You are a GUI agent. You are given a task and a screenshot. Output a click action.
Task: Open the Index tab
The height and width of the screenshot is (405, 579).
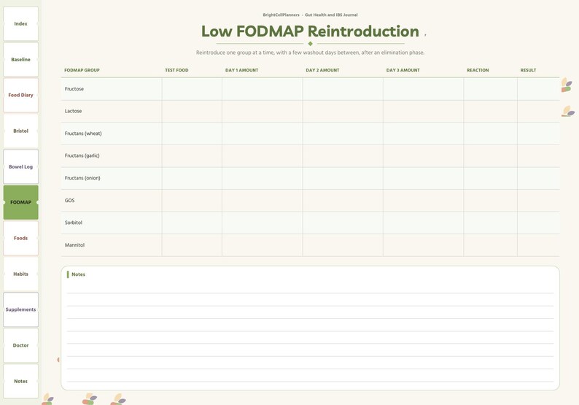20,23
